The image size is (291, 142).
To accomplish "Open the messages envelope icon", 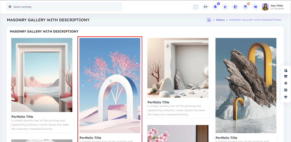I will click(x=245, y=7).
